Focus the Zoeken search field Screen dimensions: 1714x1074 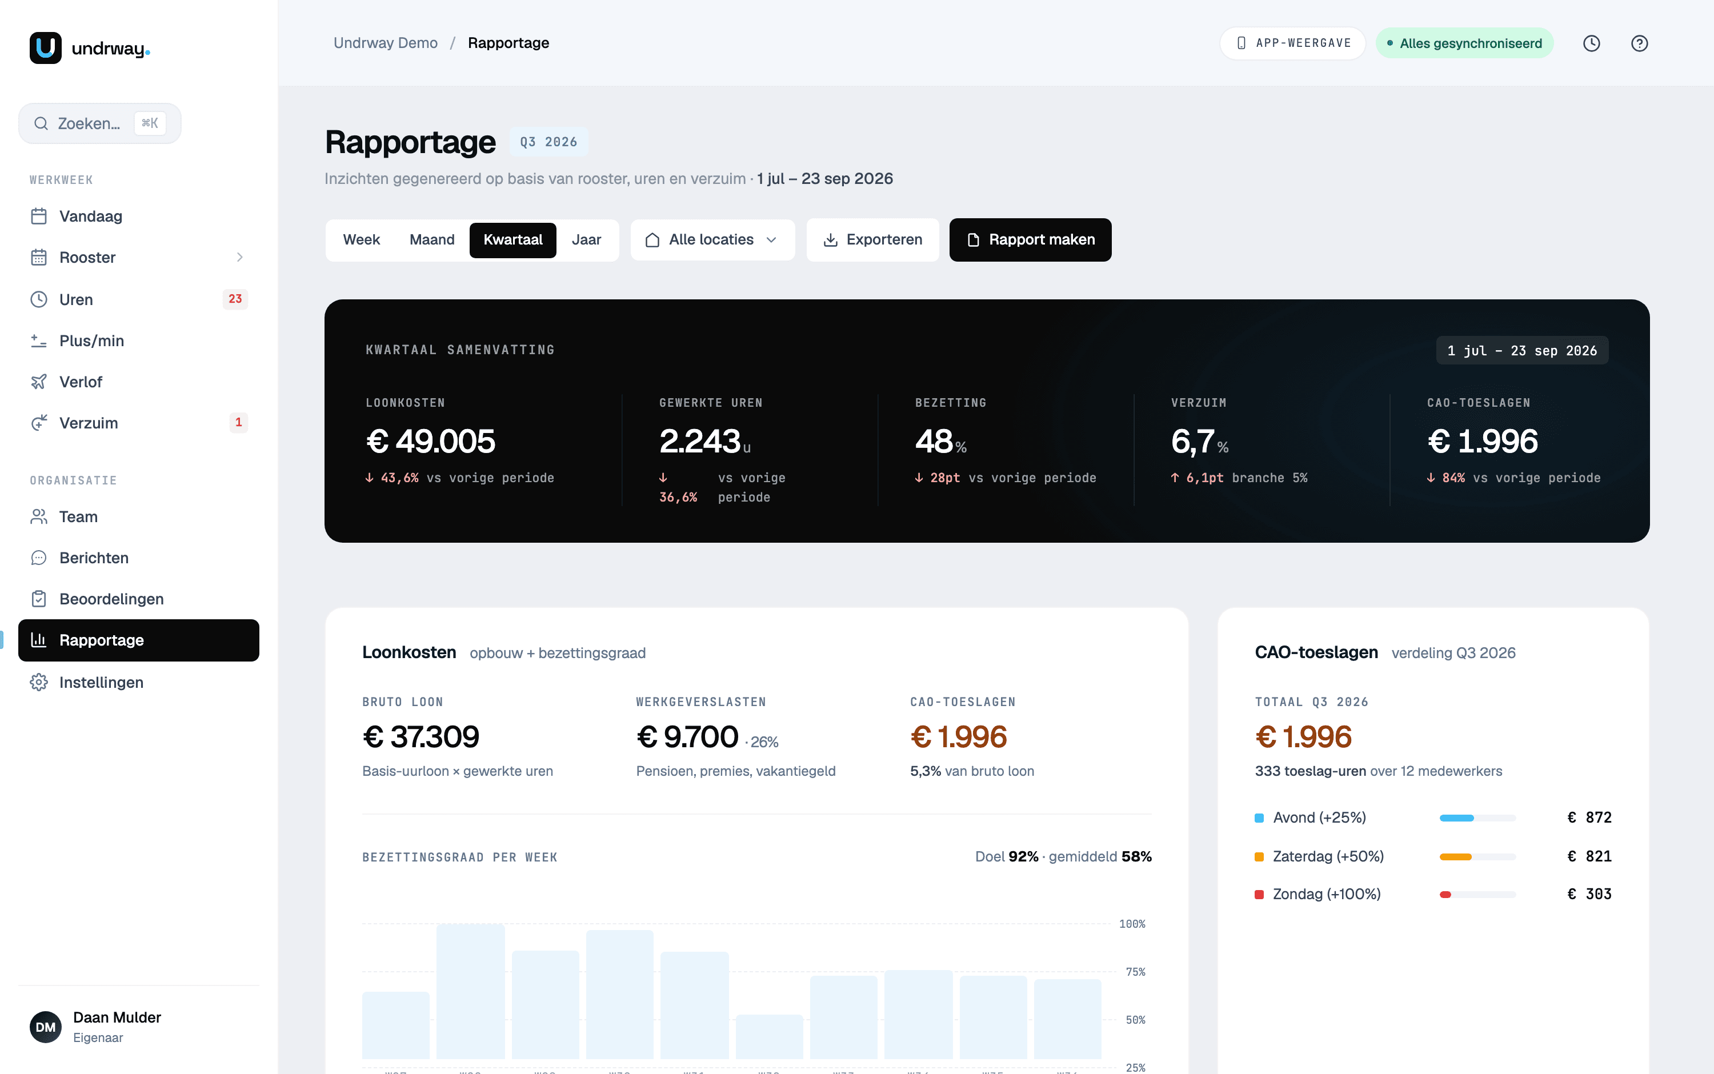(99, 123)
